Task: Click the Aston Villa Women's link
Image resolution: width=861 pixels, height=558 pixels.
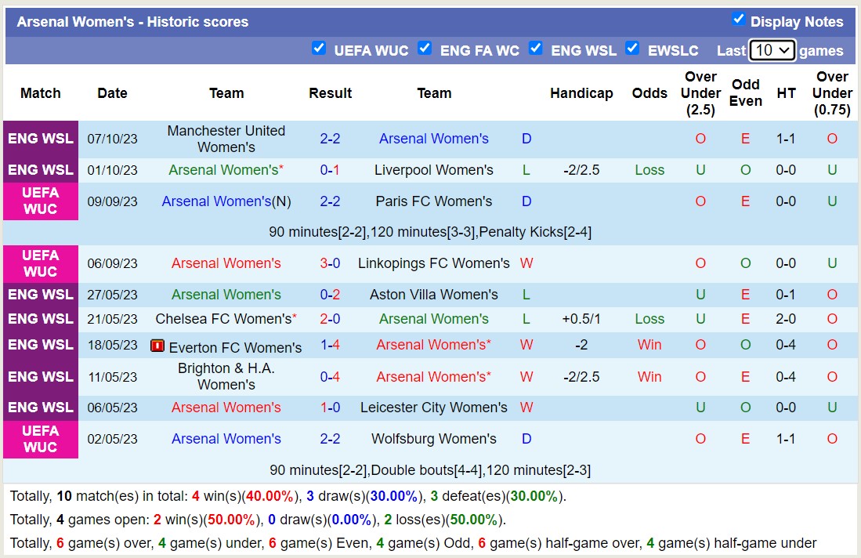Action: (x=433, y=295)
